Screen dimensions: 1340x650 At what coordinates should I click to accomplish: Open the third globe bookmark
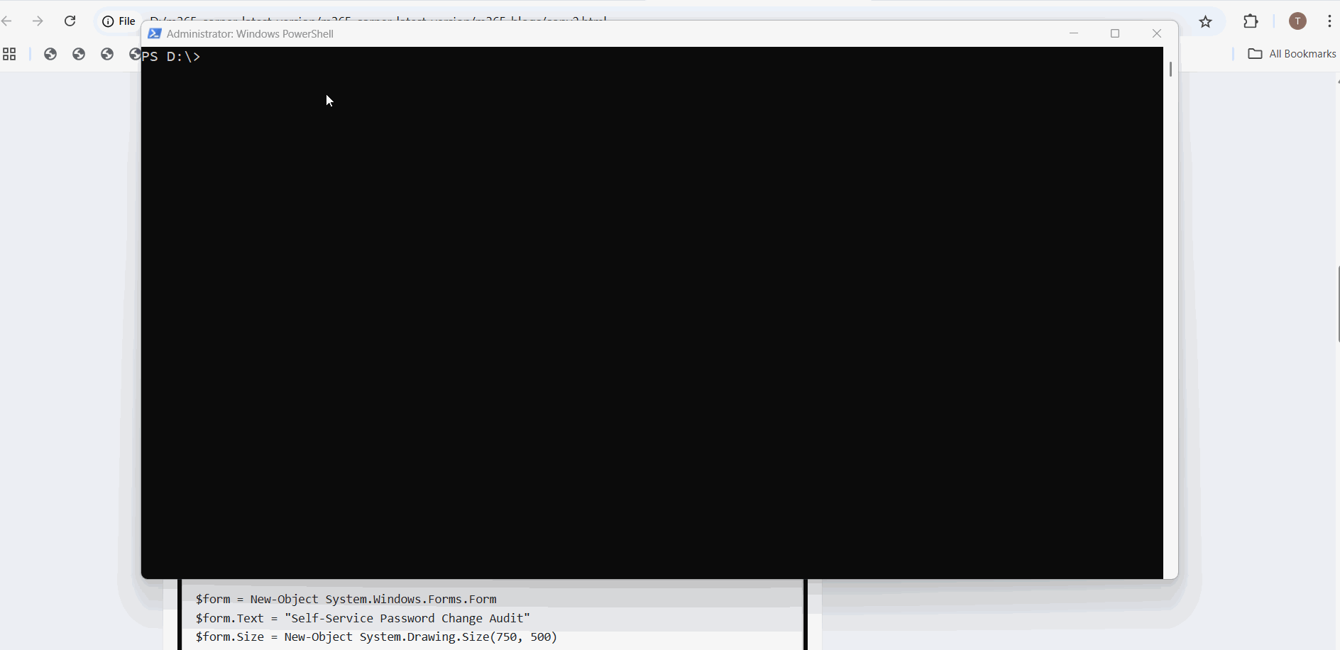click(107, 54)
